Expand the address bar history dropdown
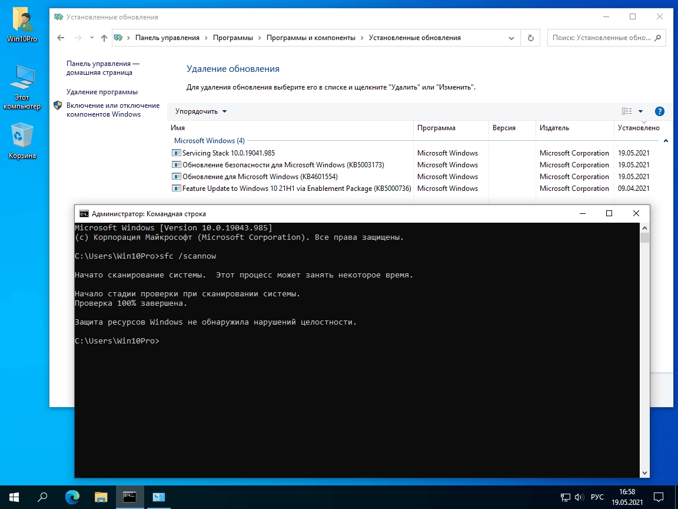This screenshot has width=678, height=509. [x=511, y=38]
